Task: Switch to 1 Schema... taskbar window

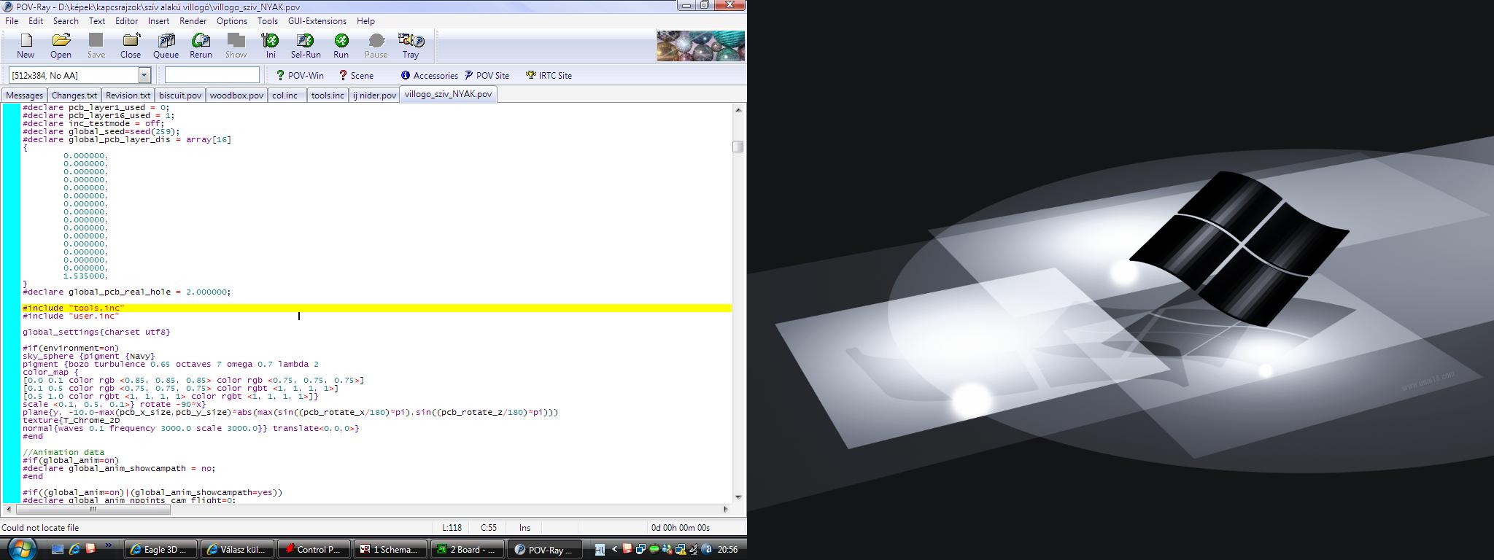Action: click(x=390, y=549)
